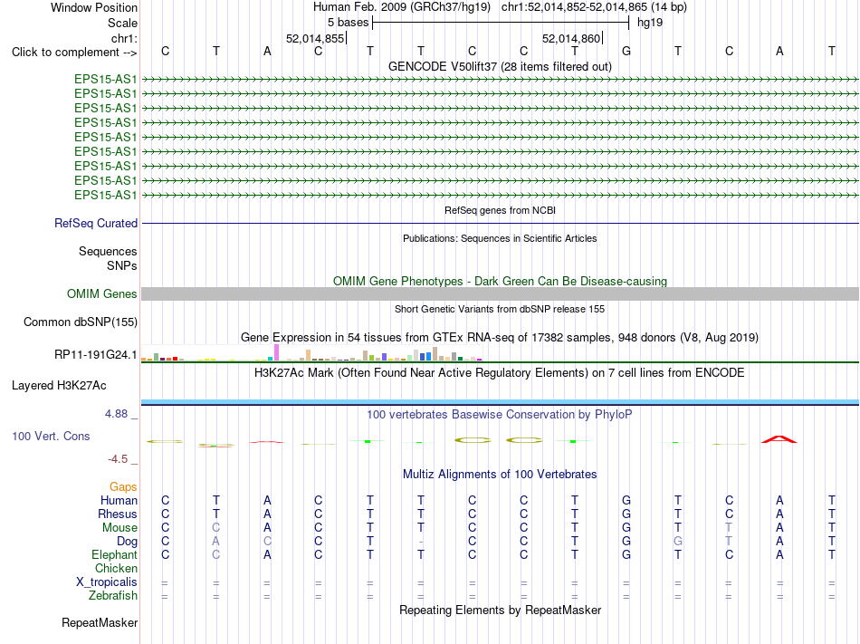Click the 'Rhesus' alignment row label
Screen dimensions: 860x644
(x=118, y=514)
